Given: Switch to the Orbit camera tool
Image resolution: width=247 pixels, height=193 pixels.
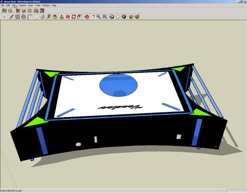Looking at the screenshot, I should tap(86, 17).
